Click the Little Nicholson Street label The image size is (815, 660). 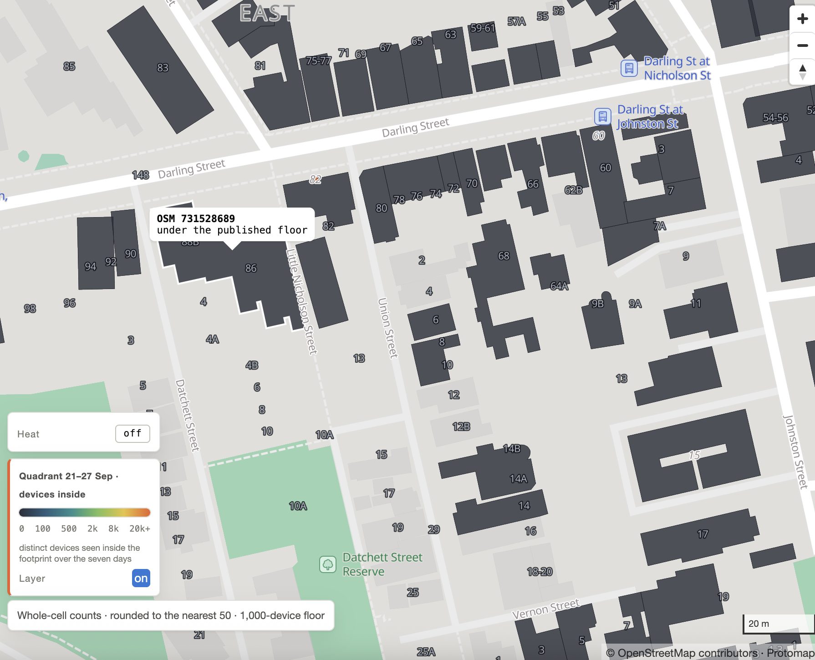301,302
